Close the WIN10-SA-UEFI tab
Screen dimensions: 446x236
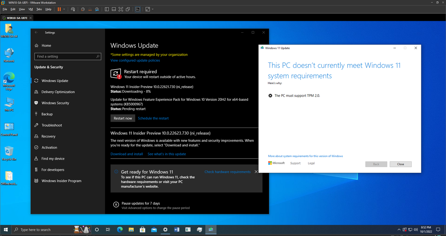[x=31, y=18]
